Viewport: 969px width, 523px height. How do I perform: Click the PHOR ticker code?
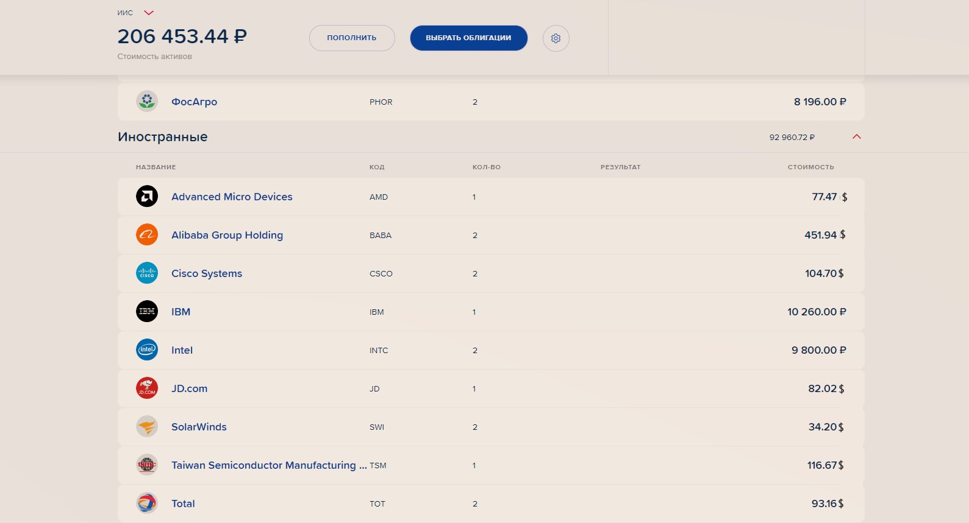pos(381,102)
